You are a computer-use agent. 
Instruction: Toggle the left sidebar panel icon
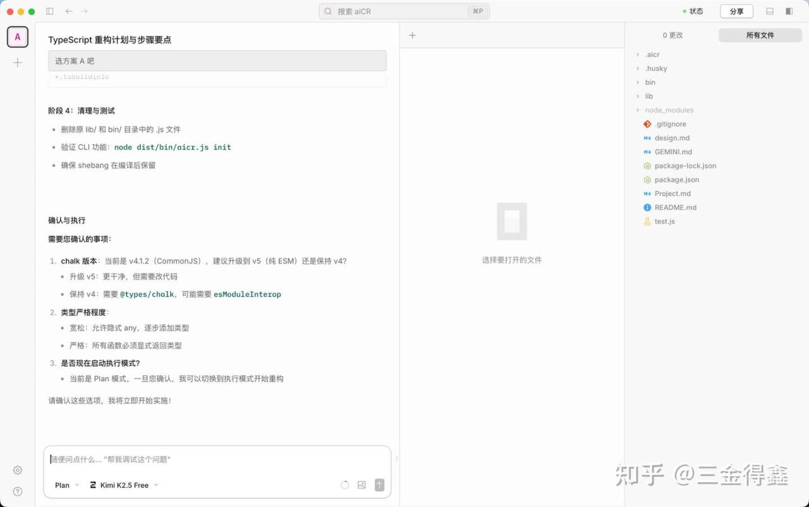click(50, 11)
